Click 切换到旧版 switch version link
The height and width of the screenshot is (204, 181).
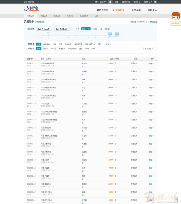[x=40, y=22]
